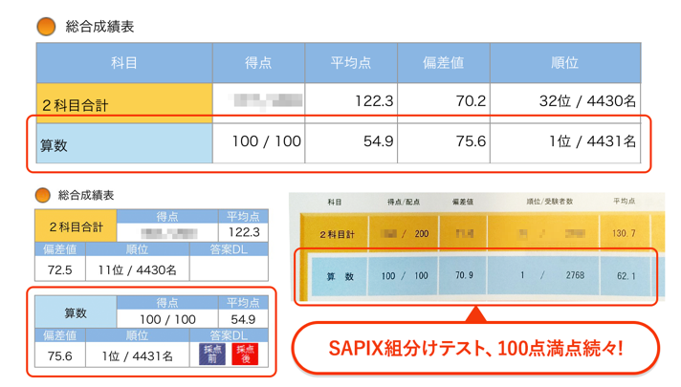Click the larger 総合成績表 heading above the big table
This screenshot has width=681, height=387.
[x=99, y=27]
